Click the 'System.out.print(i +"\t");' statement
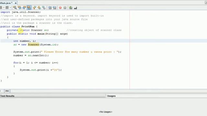The image size is (207, 116). pos(41,70)
